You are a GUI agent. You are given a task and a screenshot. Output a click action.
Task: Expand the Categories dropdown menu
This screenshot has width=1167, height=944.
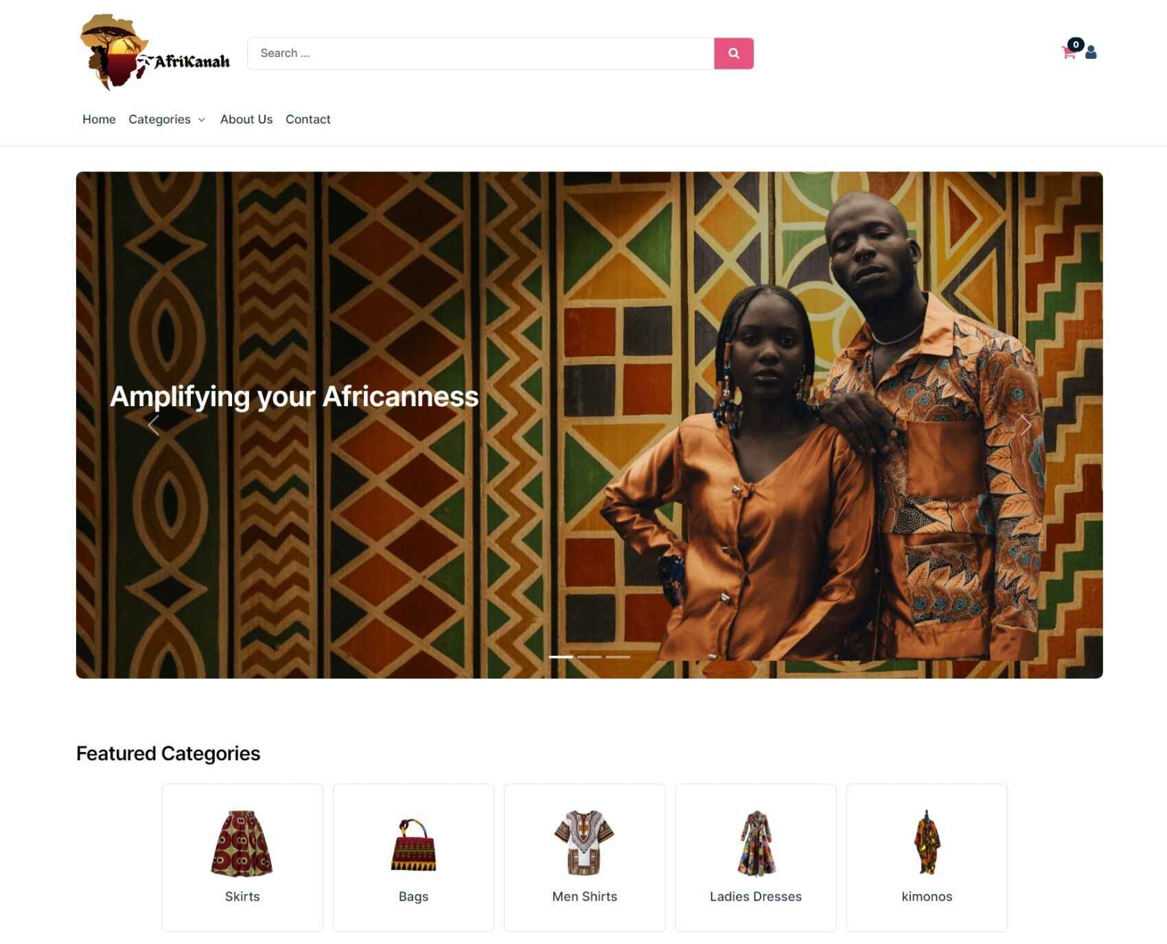[x=167, y=119]
